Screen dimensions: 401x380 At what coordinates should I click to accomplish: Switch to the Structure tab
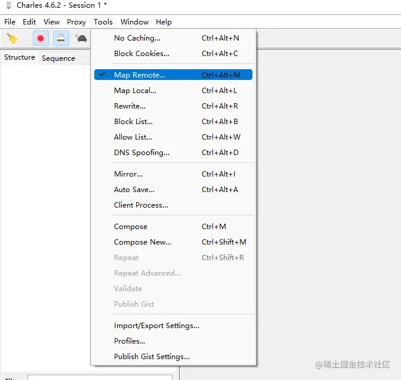click(x=20, y=57)
